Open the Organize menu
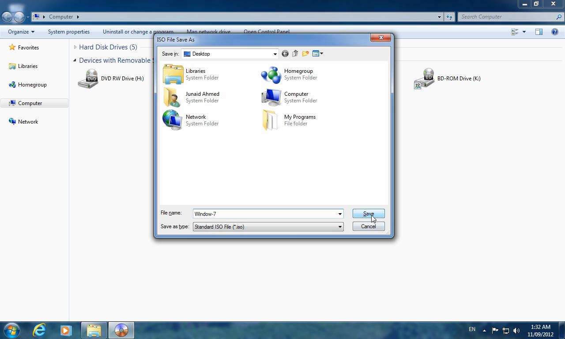 [21, 31]
